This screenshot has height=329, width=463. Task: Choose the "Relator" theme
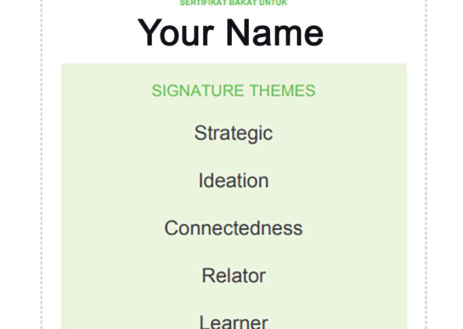click(x=233, y=275)
